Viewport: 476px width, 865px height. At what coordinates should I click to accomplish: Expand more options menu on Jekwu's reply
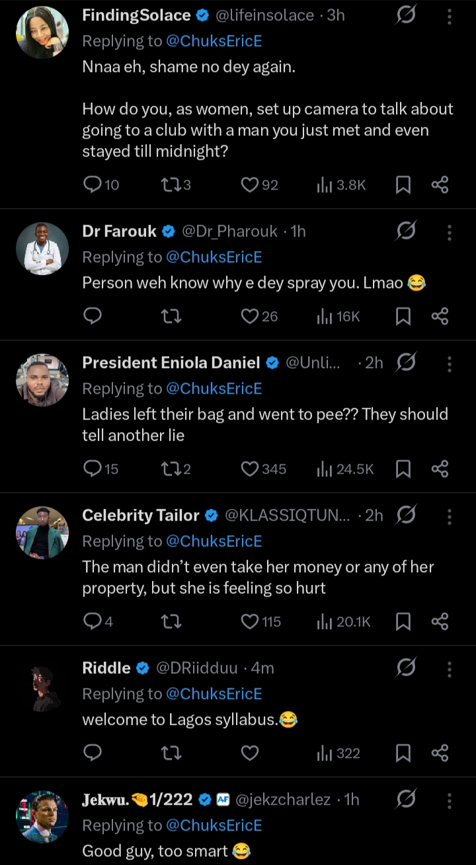tap(450, 801)
